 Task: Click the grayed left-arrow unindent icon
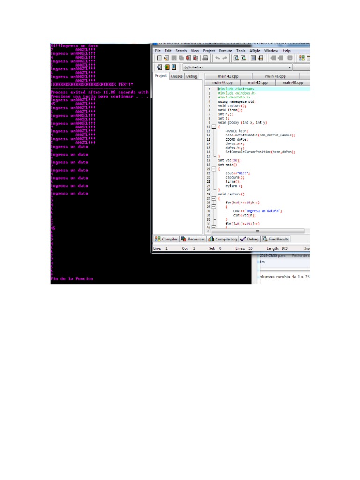273,58
